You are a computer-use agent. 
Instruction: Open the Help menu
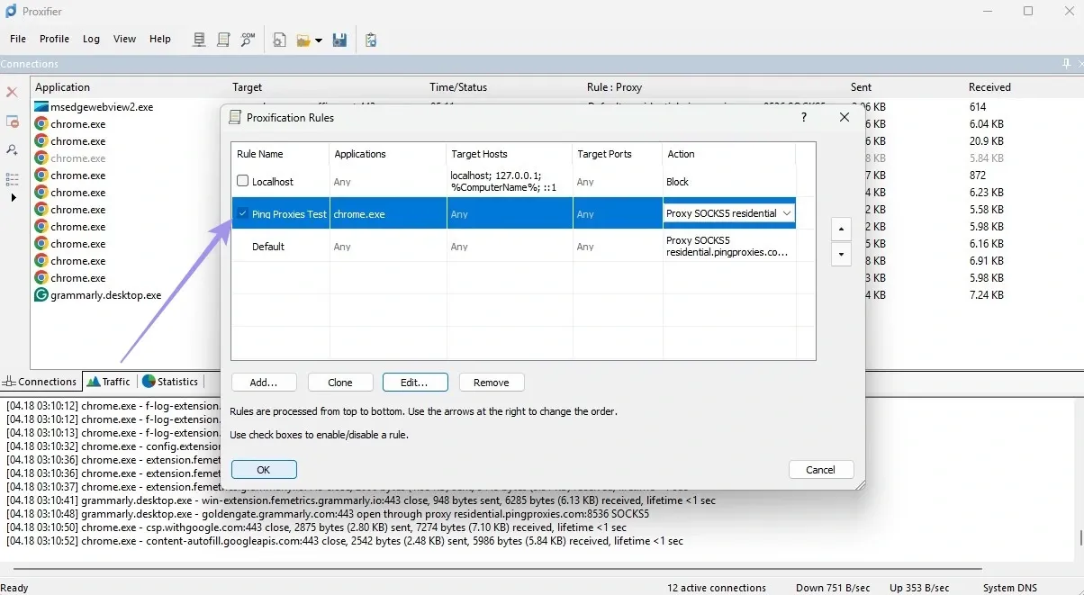point(160,39)
